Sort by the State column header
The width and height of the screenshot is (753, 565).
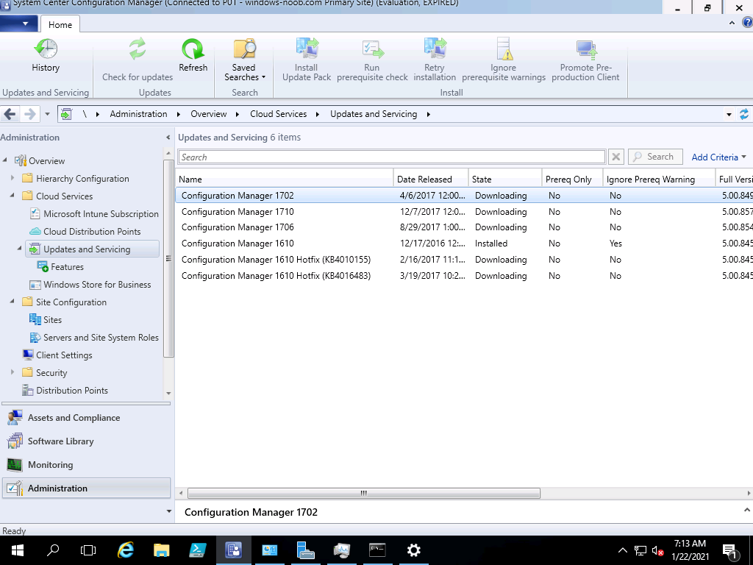505,180
